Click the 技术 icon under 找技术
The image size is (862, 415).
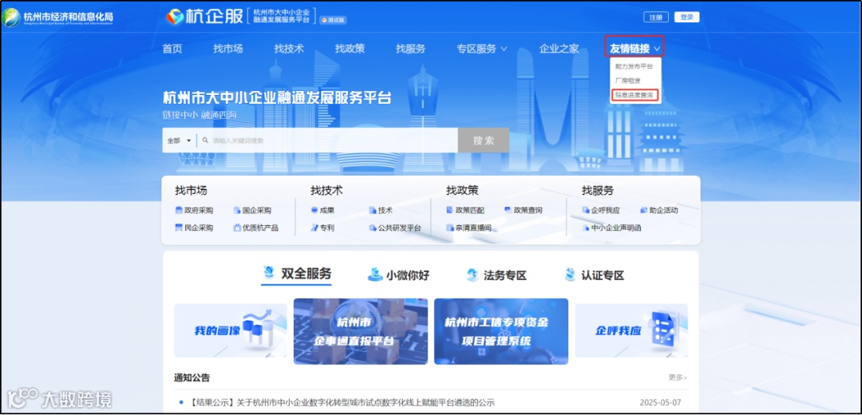pos(373,210)
